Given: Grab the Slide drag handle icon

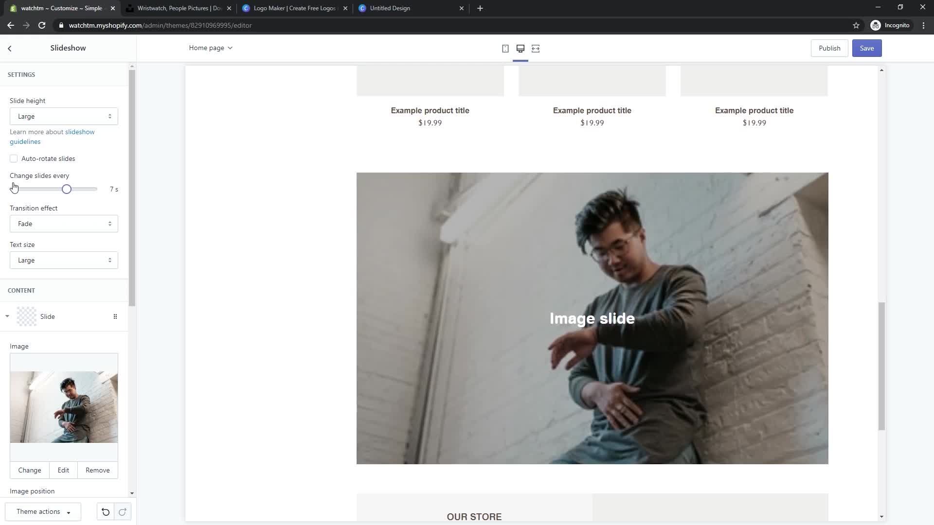Looking at the screenshot, I should (115, 316).
